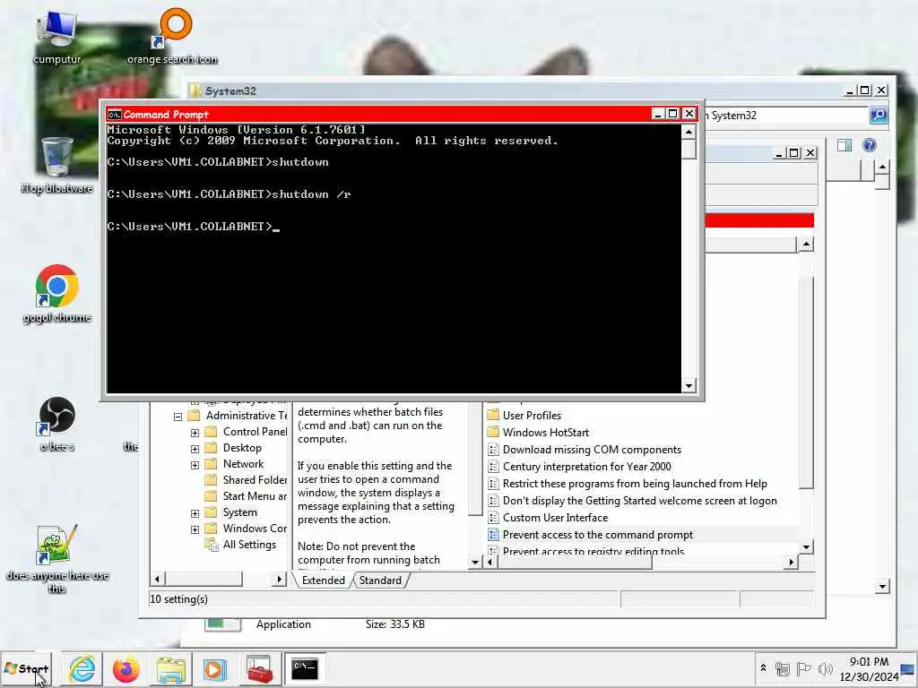Screen dimensions: 918x688
Task: Click the volume speaker tray icon
Action: click(826, 668)
